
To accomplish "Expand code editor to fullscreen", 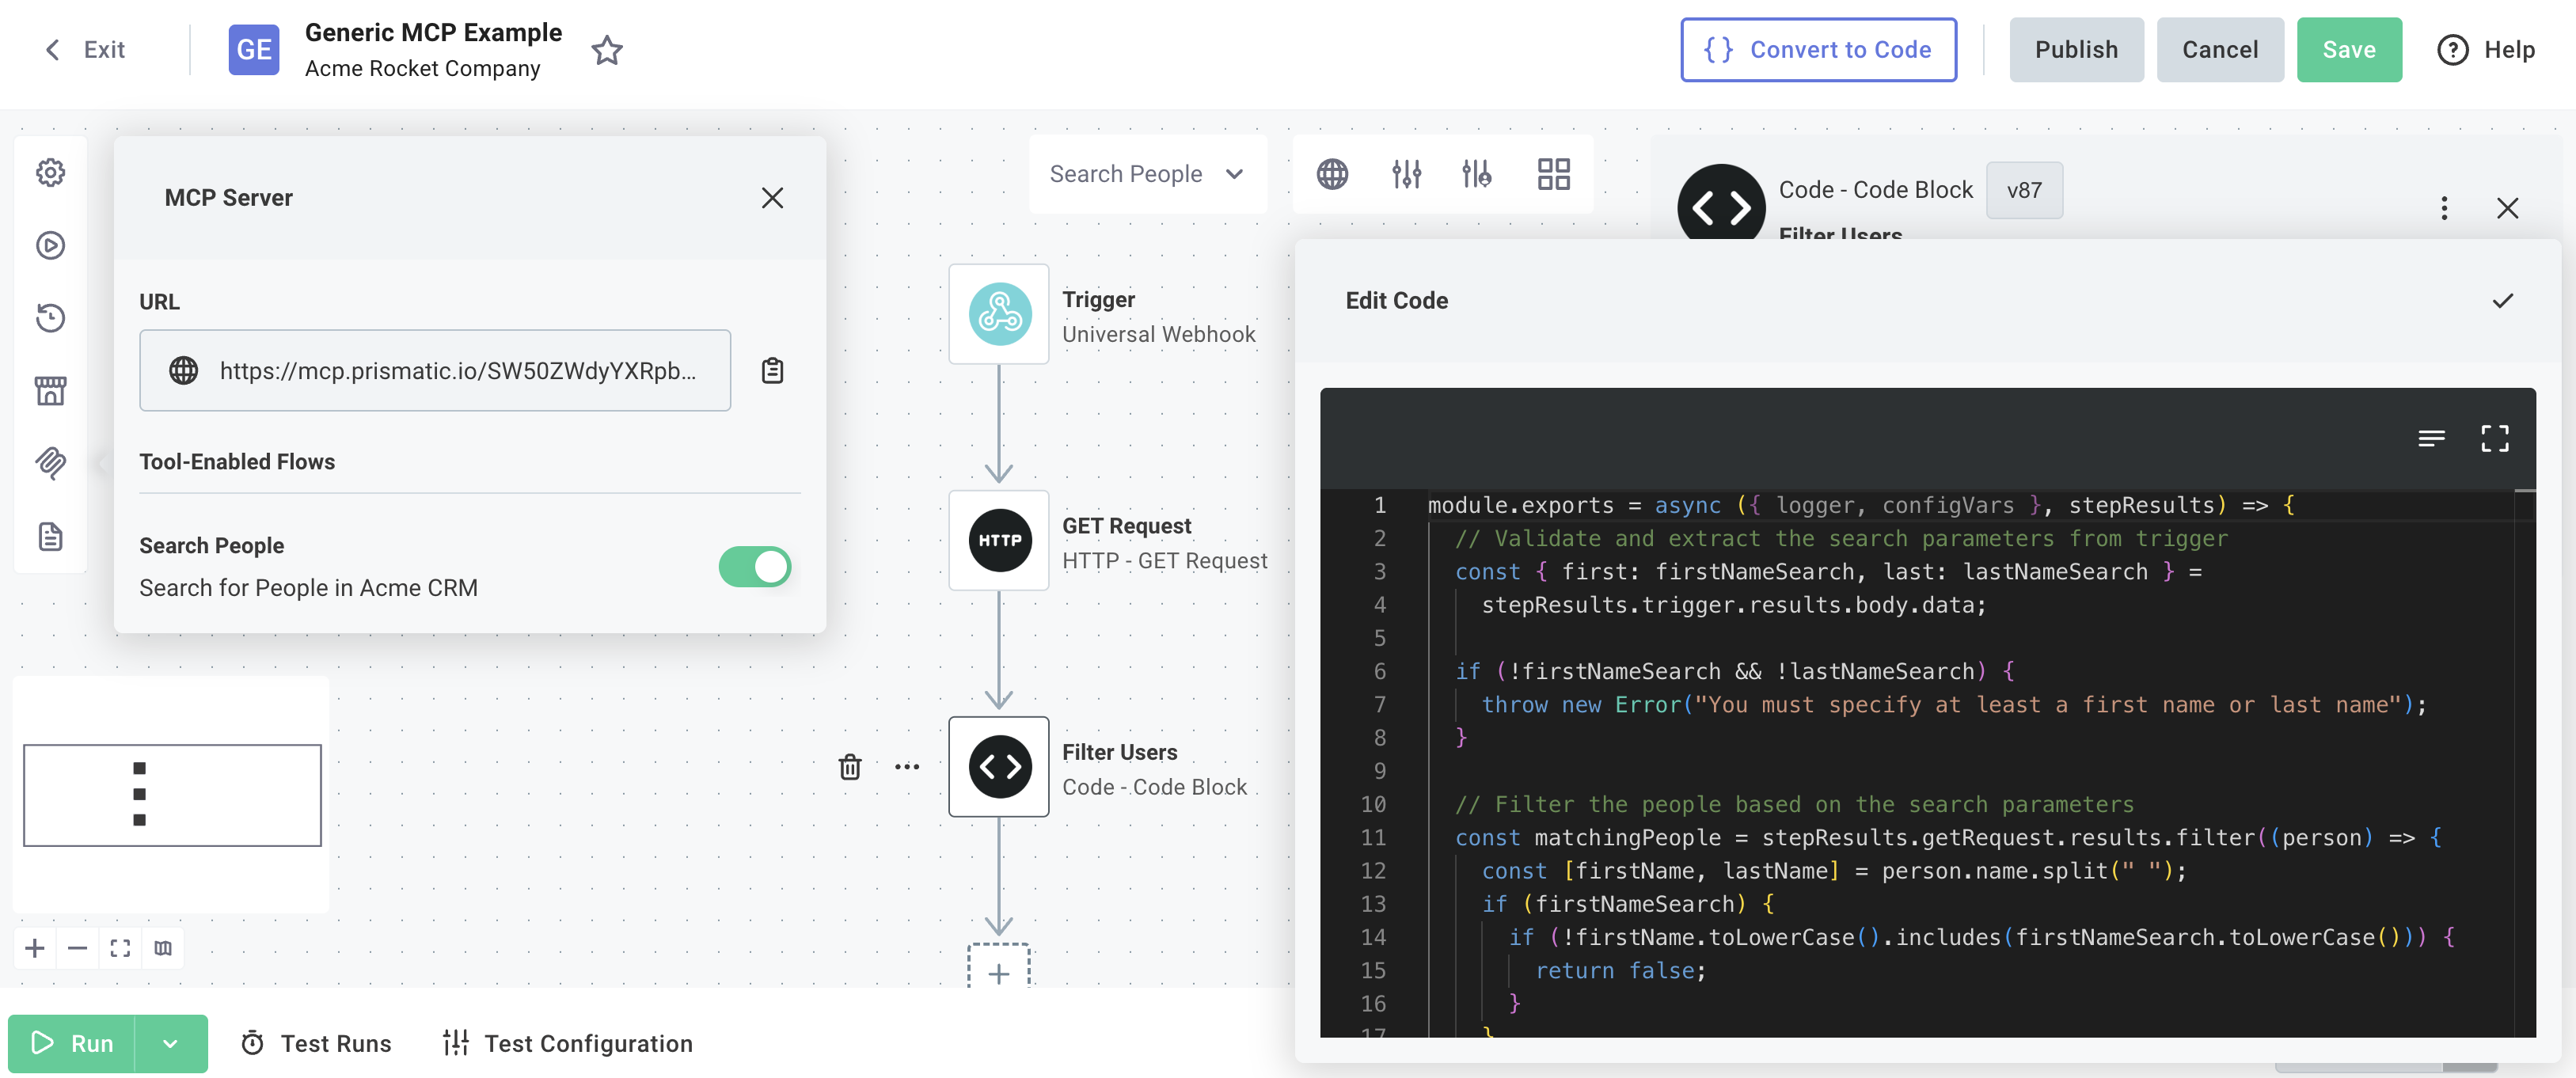I will [2494, 438].
